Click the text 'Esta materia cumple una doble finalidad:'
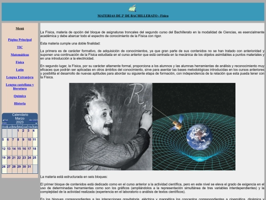 click(x=70, y=43)
